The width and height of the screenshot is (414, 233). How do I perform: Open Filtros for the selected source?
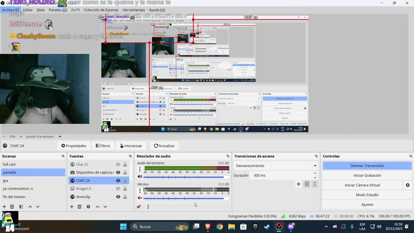point(103,146)
